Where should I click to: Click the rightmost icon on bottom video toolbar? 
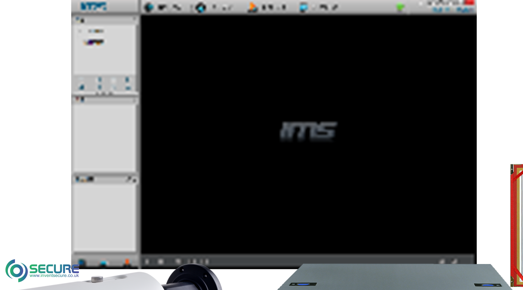(x=454, y=261)
